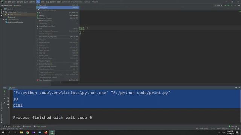Viewport: 241px width, 135px height.
Task: Expand External Libraries node
Action: tap(4, 19)
